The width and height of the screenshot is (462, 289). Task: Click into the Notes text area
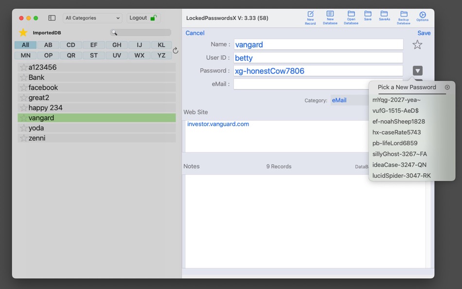click(305, 221)
